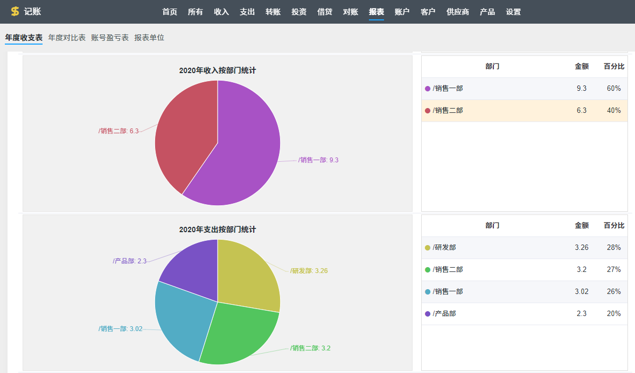Select the 报表 menu item

click(376, 12)
